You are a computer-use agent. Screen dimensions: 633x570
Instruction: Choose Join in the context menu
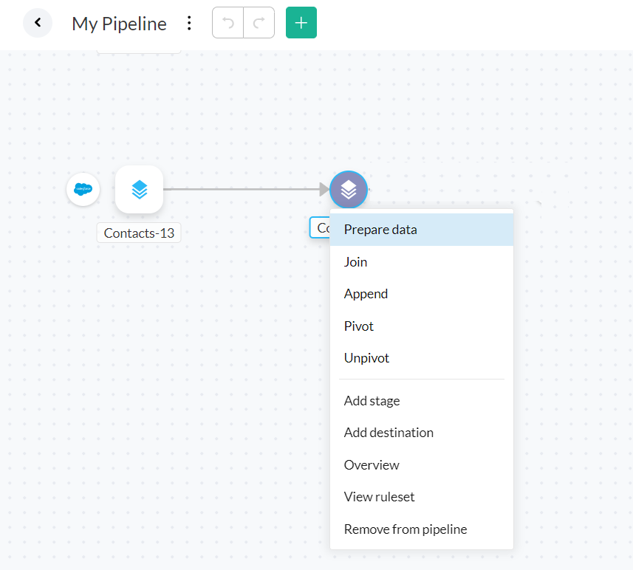[355, 262]
